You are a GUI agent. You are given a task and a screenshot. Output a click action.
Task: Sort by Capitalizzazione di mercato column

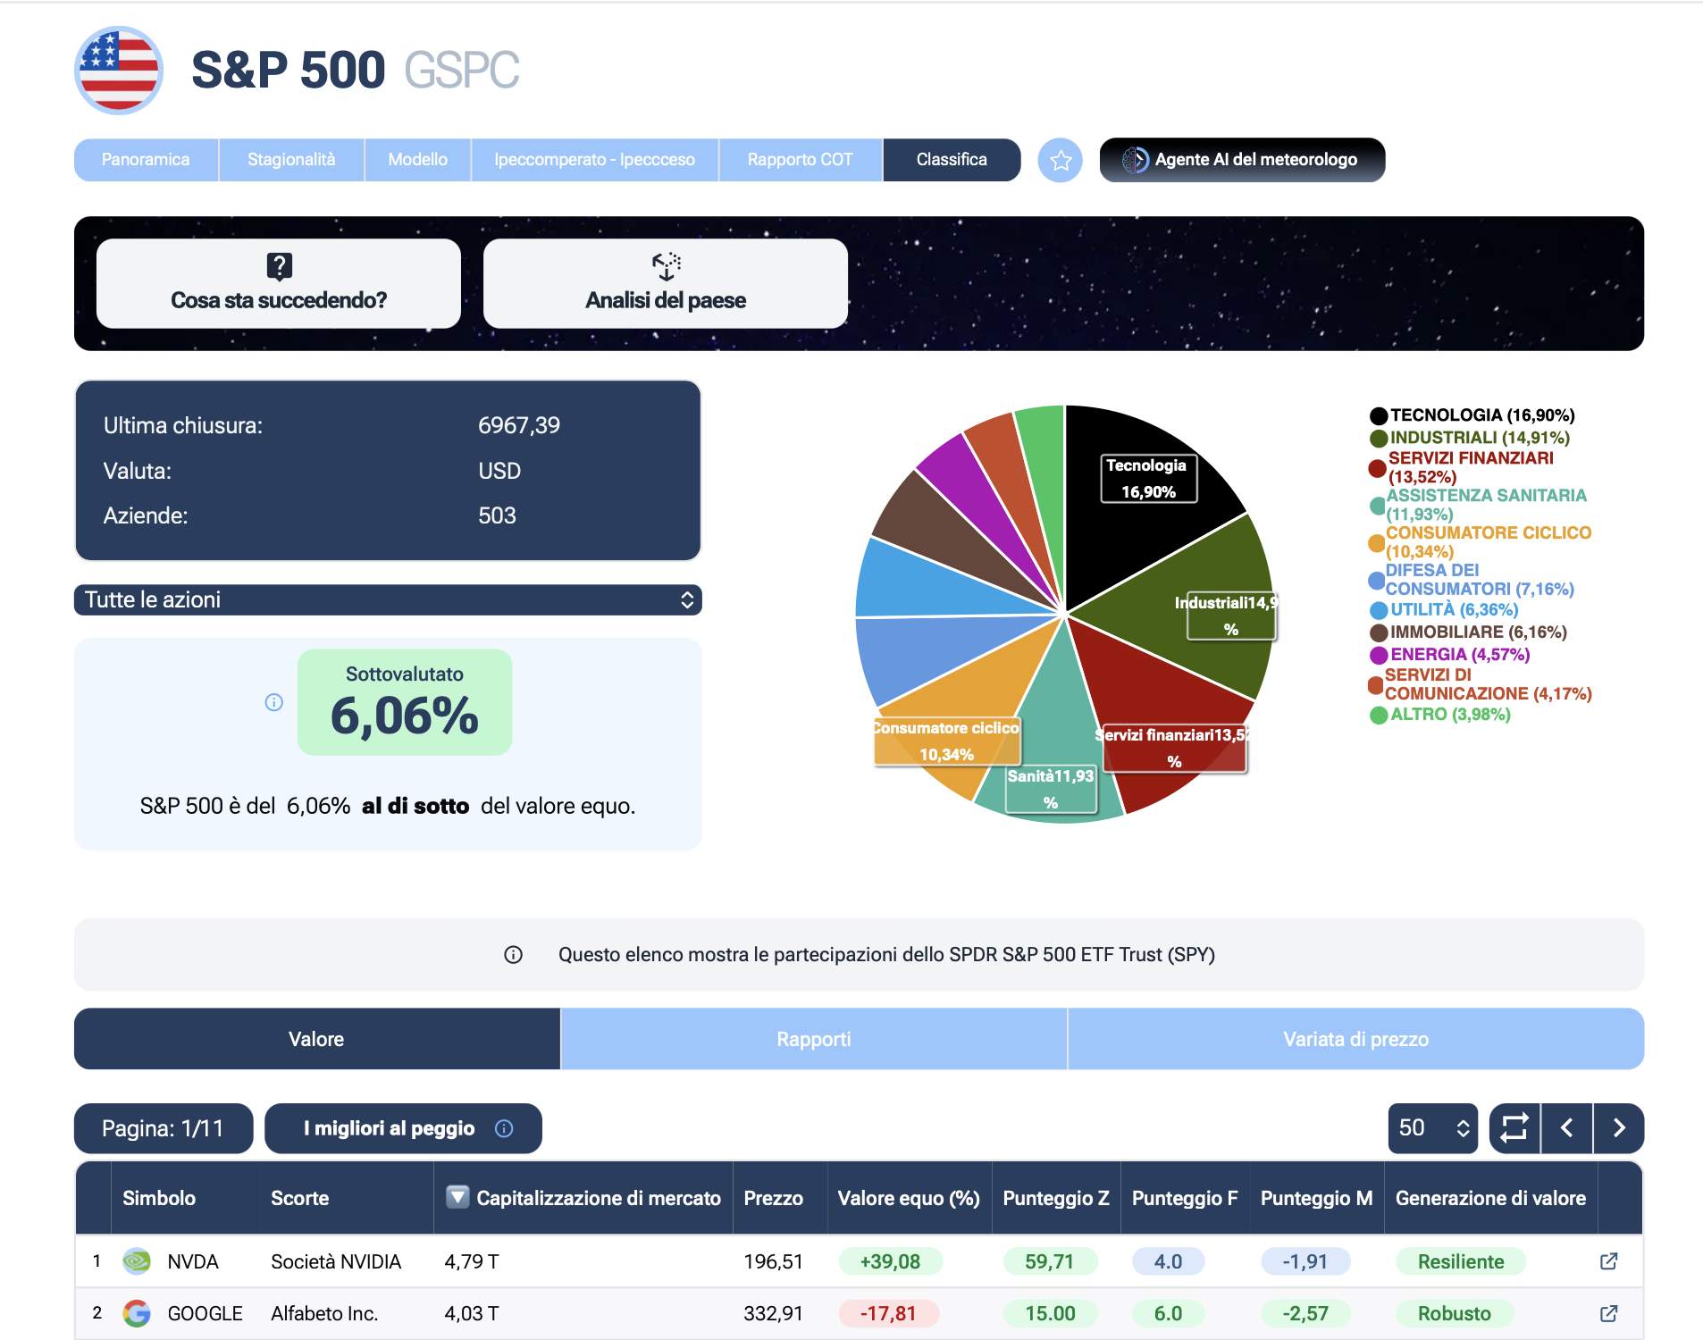597,1198
